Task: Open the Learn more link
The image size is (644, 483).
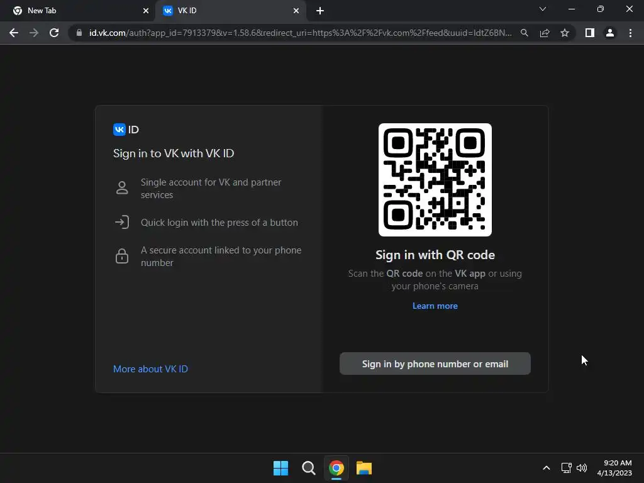Action: point(435,306)
